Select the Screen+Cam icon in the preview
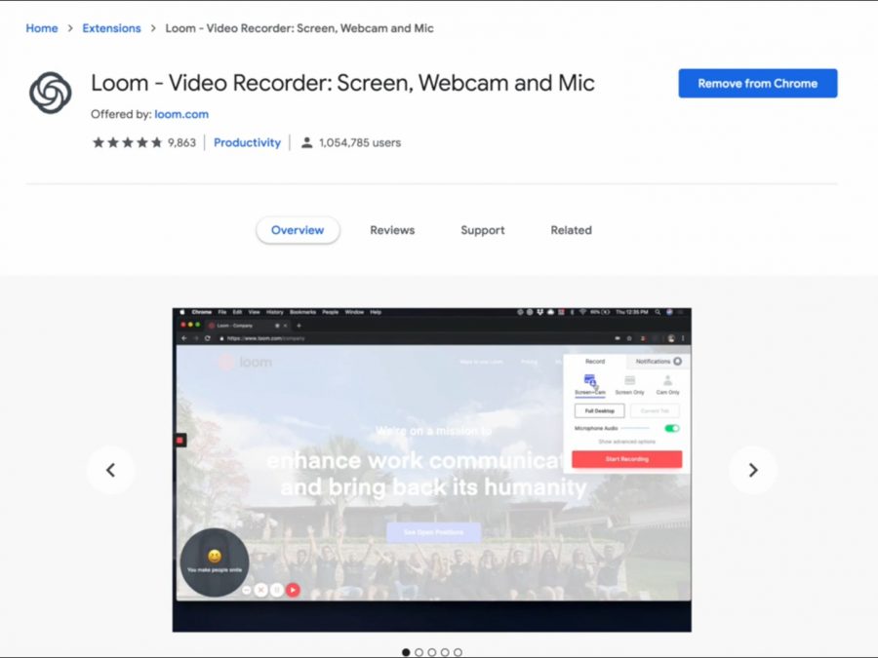The width and height of the screenshot is (878, 658). pos(589,381)
